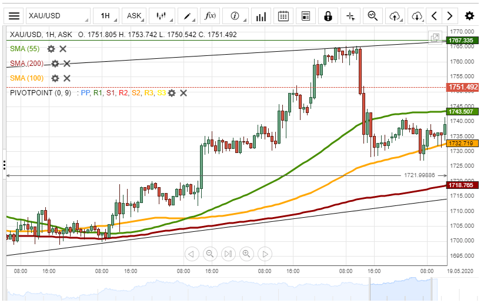Remove the SMA (200) indicator

pyautogui.click(x=67, y=64)
